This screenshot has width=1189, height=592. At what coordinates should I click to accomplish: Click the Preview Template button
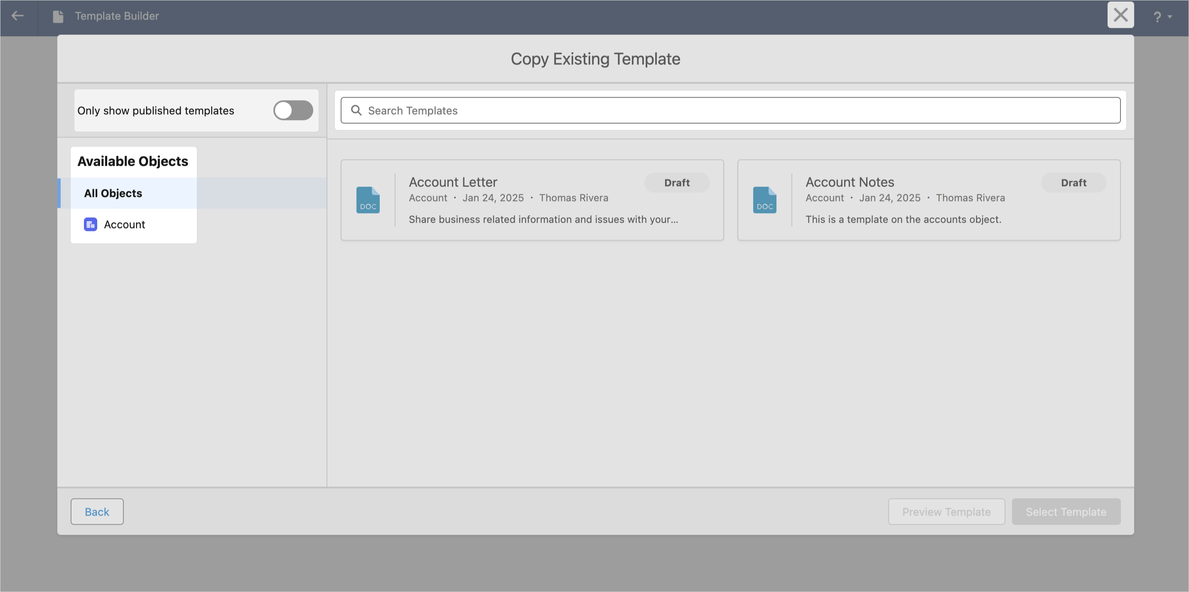pyautogui.click(x=946, y=511)
